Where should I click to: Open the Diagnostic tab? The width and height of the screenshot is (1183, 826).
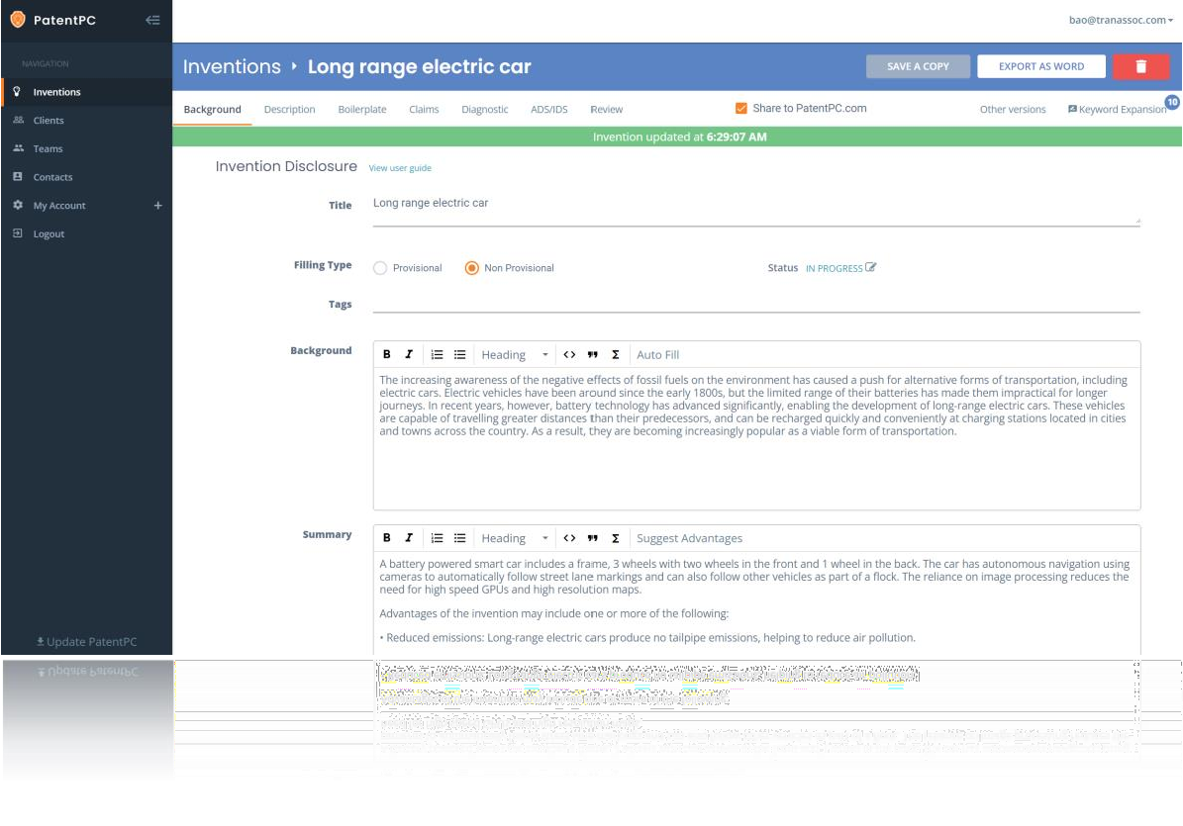[x=484, y=109]
